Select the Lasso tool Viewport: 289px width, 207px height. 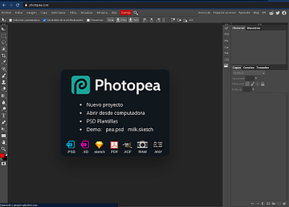(4, 42)
